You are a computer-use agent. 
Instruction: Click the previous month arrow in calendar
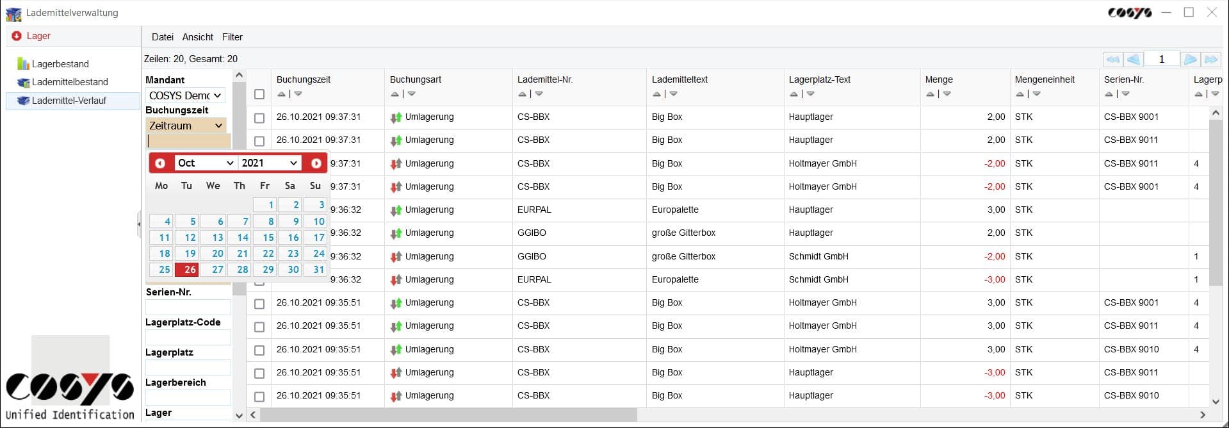[160, 163]
